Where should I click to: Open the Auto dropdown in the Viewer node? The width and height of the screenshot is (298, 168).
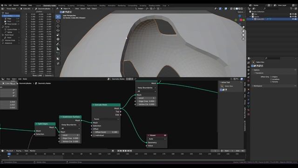pos(157,139)
